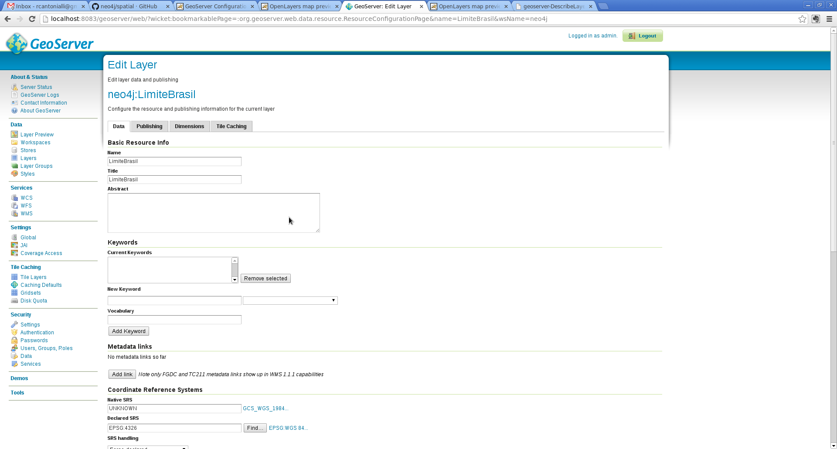Click the Disk Quota drive icon
Screen dimensions: 837x449
tap(14, 301)
